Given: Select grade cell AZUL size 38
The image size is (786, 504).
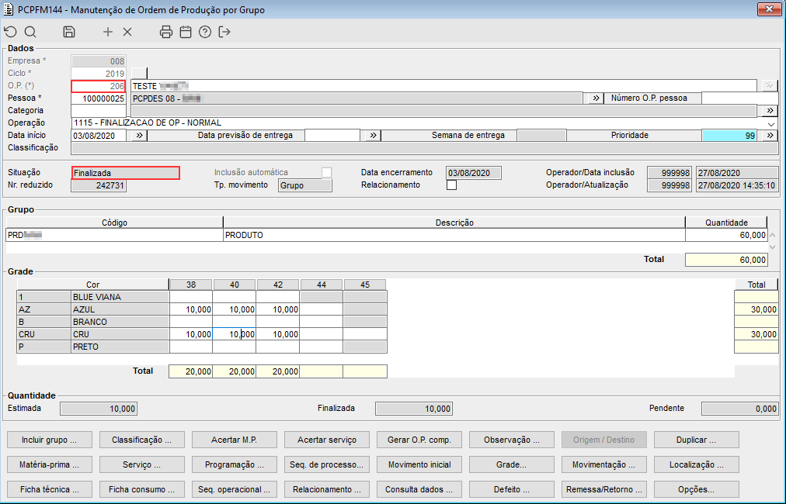Looking at the screenshot, I should point(191,310).
